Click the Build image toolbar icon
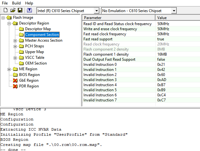This screenshot has width=200, height=151. pos(29,10)
